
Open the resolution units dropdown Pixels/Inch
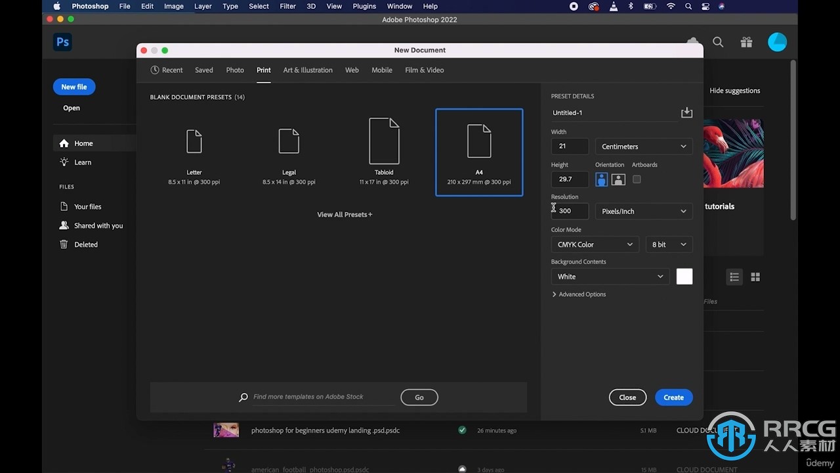click(643, 212)
